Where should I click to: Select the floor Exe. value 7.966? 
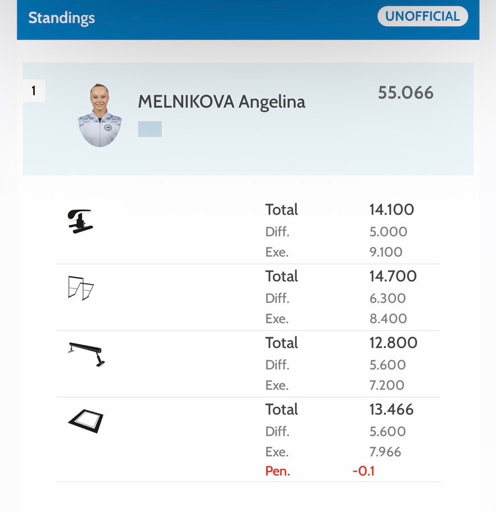click(x=385, y=452)
